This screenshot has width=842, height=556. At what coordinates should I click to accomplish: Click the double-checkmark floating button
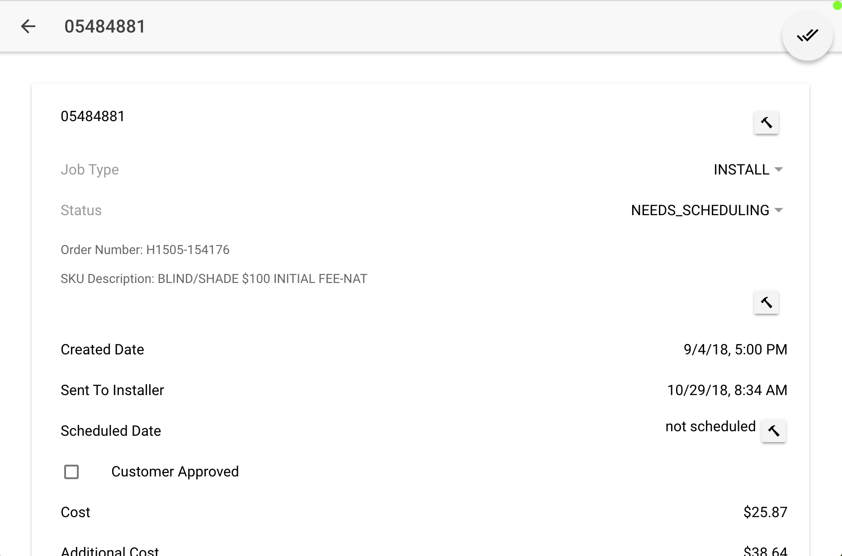[x=807, y=35]
